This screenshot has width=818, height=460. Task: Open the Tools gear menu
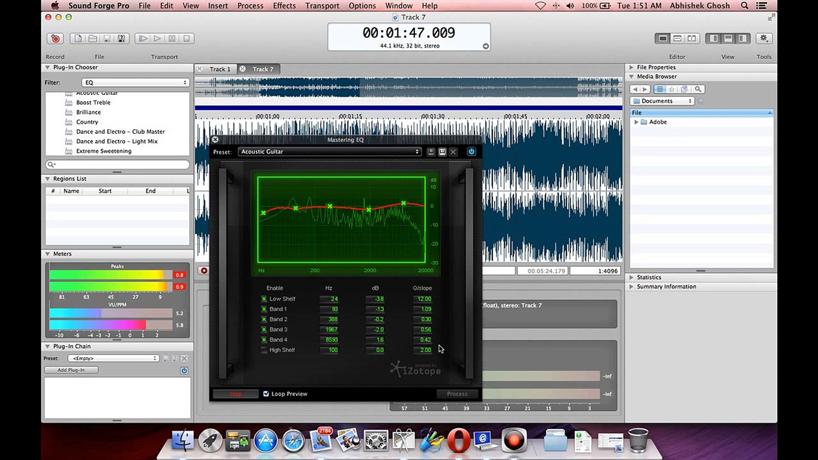764,39
